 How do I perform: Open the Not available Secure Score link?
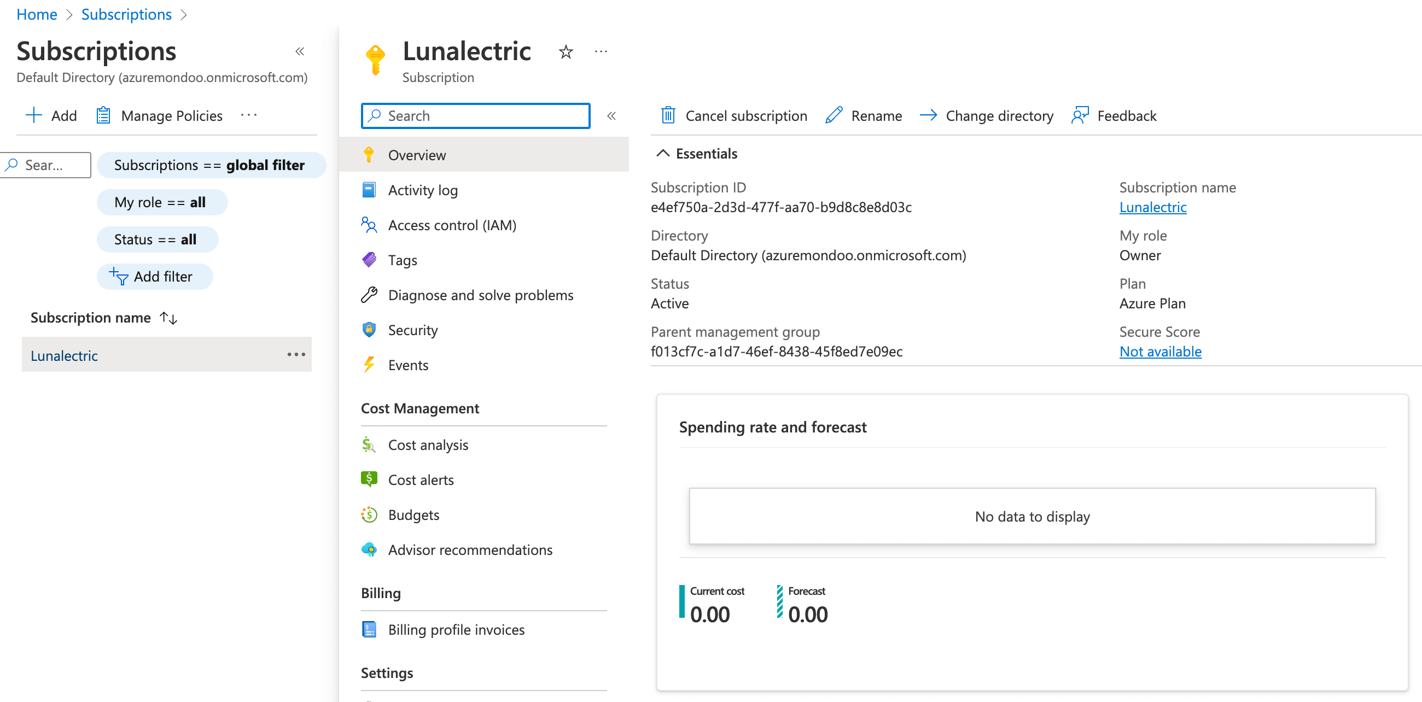click(x=1160, y=352)
